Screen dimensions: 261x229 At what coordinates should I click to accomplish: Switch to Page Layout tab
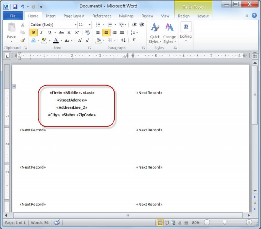point(74,16)
